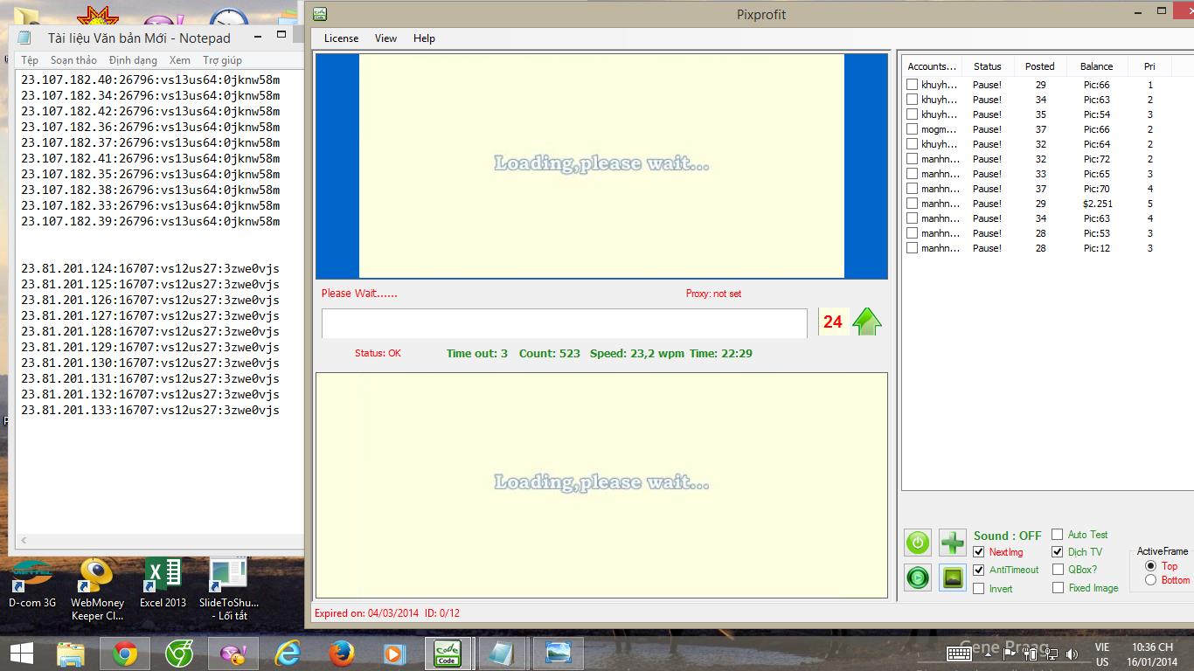Click the Notepad horizontal scrollbar
Viewport: 1194px width, 671px height.
(x=158, y=540)
